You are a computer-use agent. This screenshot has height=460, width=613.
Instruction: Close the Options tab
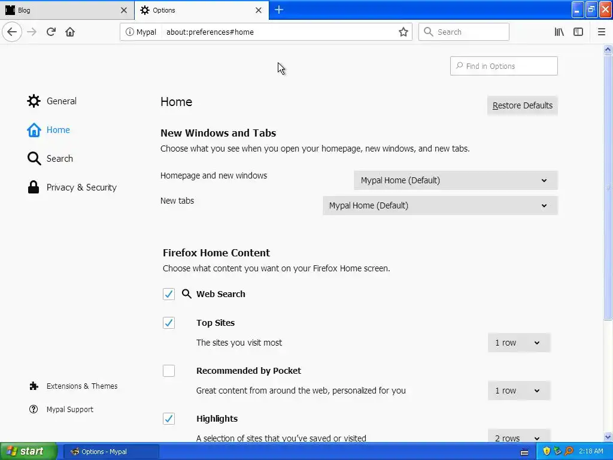pyautogui.click(x=259, y=10)
